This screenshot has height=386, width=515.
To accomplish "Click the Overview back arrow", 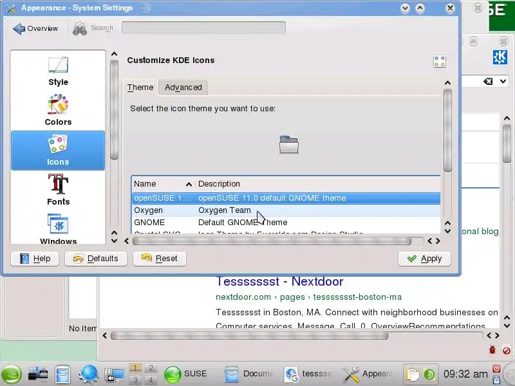I will (x=35, y=28).
